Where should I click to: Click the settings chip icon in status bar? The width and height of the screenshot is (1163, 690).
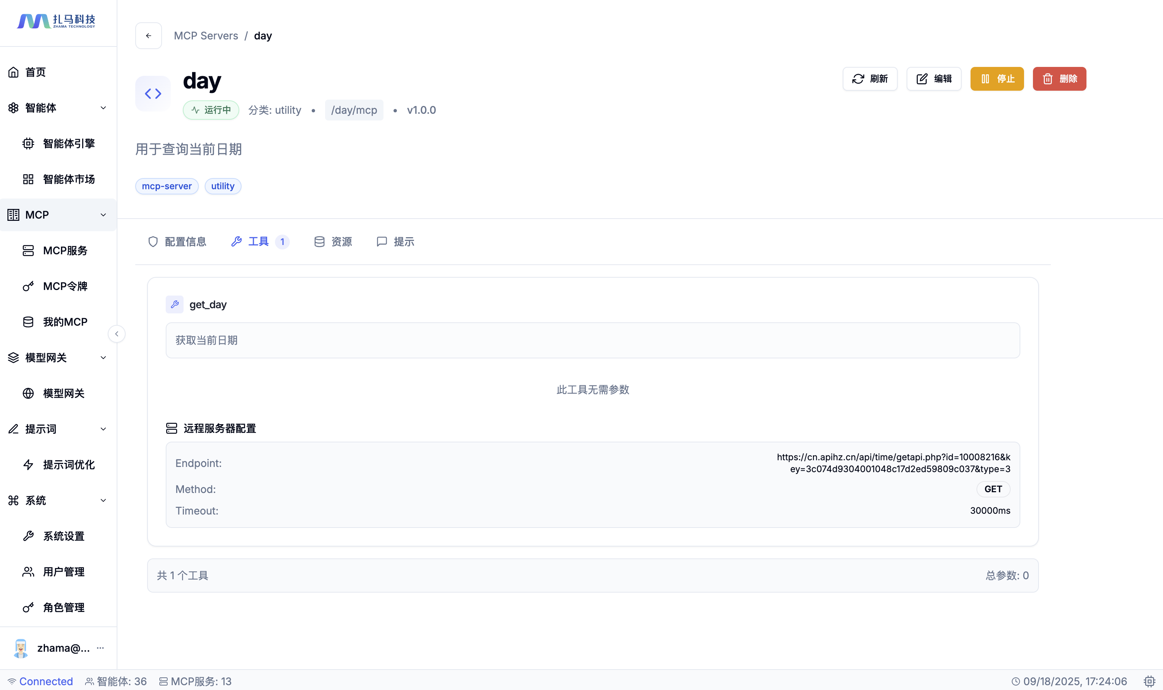[1149, 681]
